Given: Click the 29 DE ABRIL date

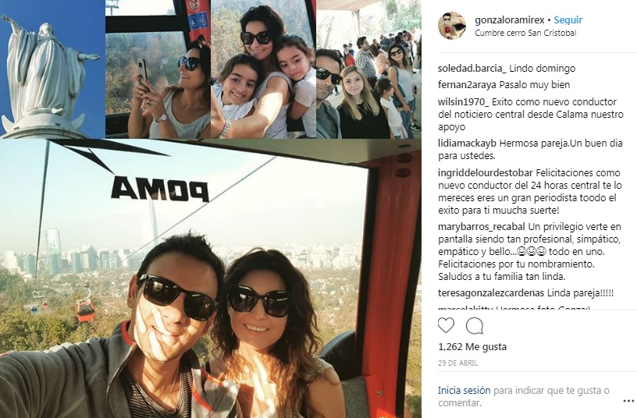Looking at the screenshot, I should pos(457,363).
